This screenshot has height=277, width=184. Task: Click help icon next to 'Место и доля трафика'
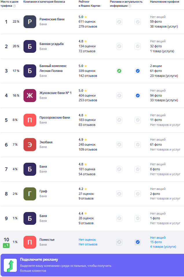tap(14, 6)
